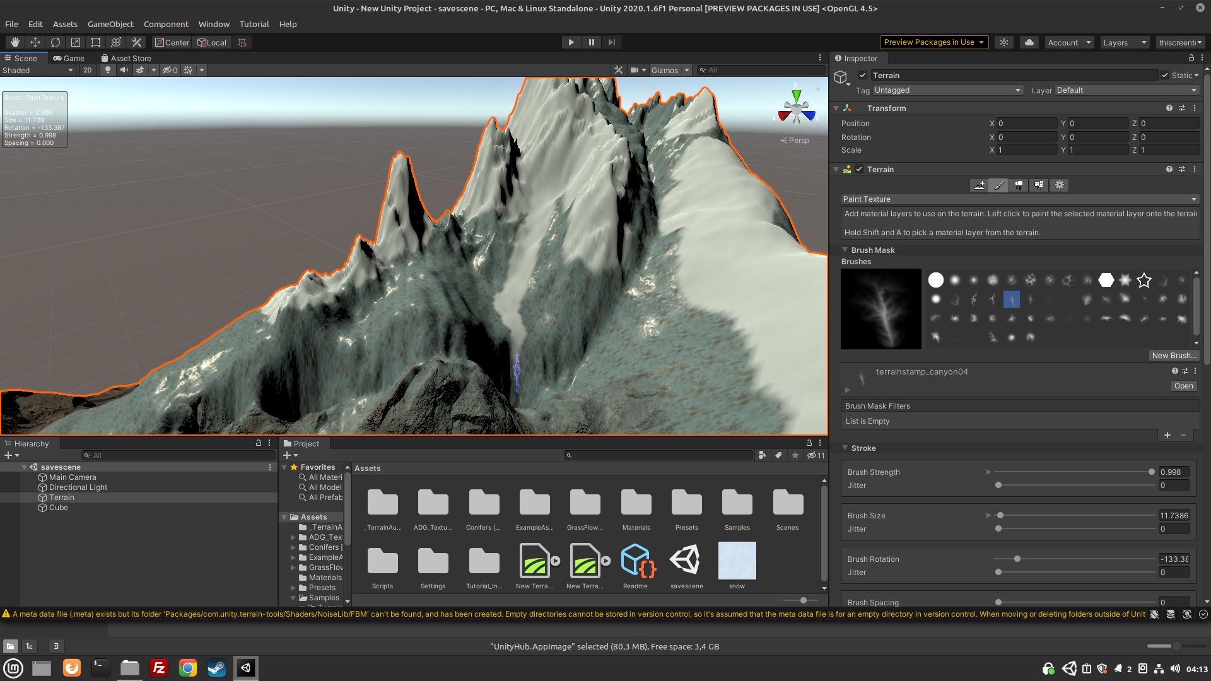Click the Preview Packages in Use button
This screenshot has width=1211, height=681.
(x=933, y=42)
